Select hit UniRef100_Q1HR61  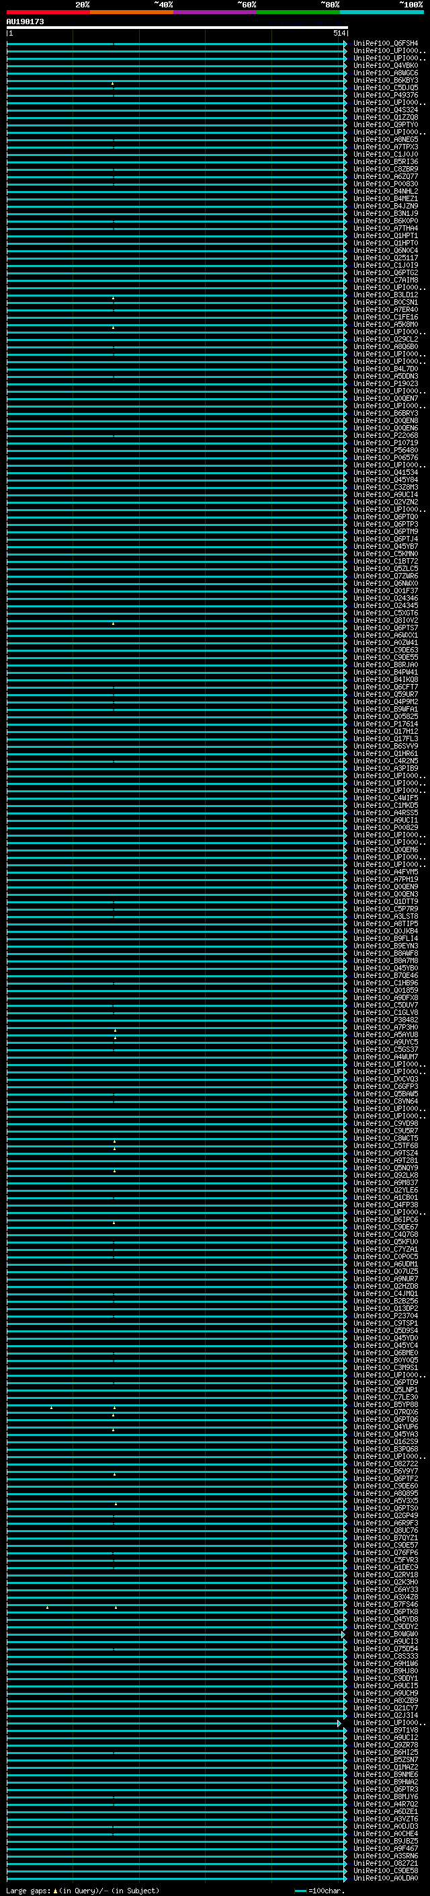pos(386,753)
